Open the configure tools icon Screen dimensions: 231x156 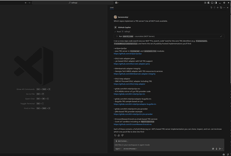[x=213, y=149]
